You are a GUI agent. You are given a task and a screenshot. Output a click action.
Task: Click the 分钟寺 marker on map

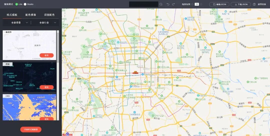tap(149, 90)
